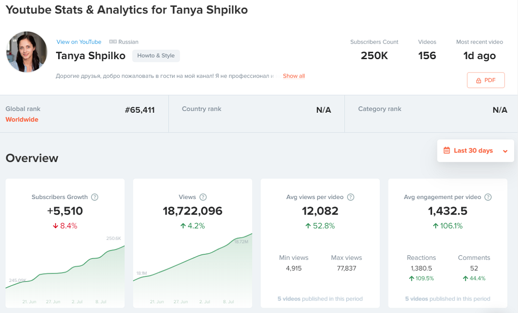This screenshot has height=313, width=518.
Task: Click the Subscribers Count label
Action: point(374,42)
